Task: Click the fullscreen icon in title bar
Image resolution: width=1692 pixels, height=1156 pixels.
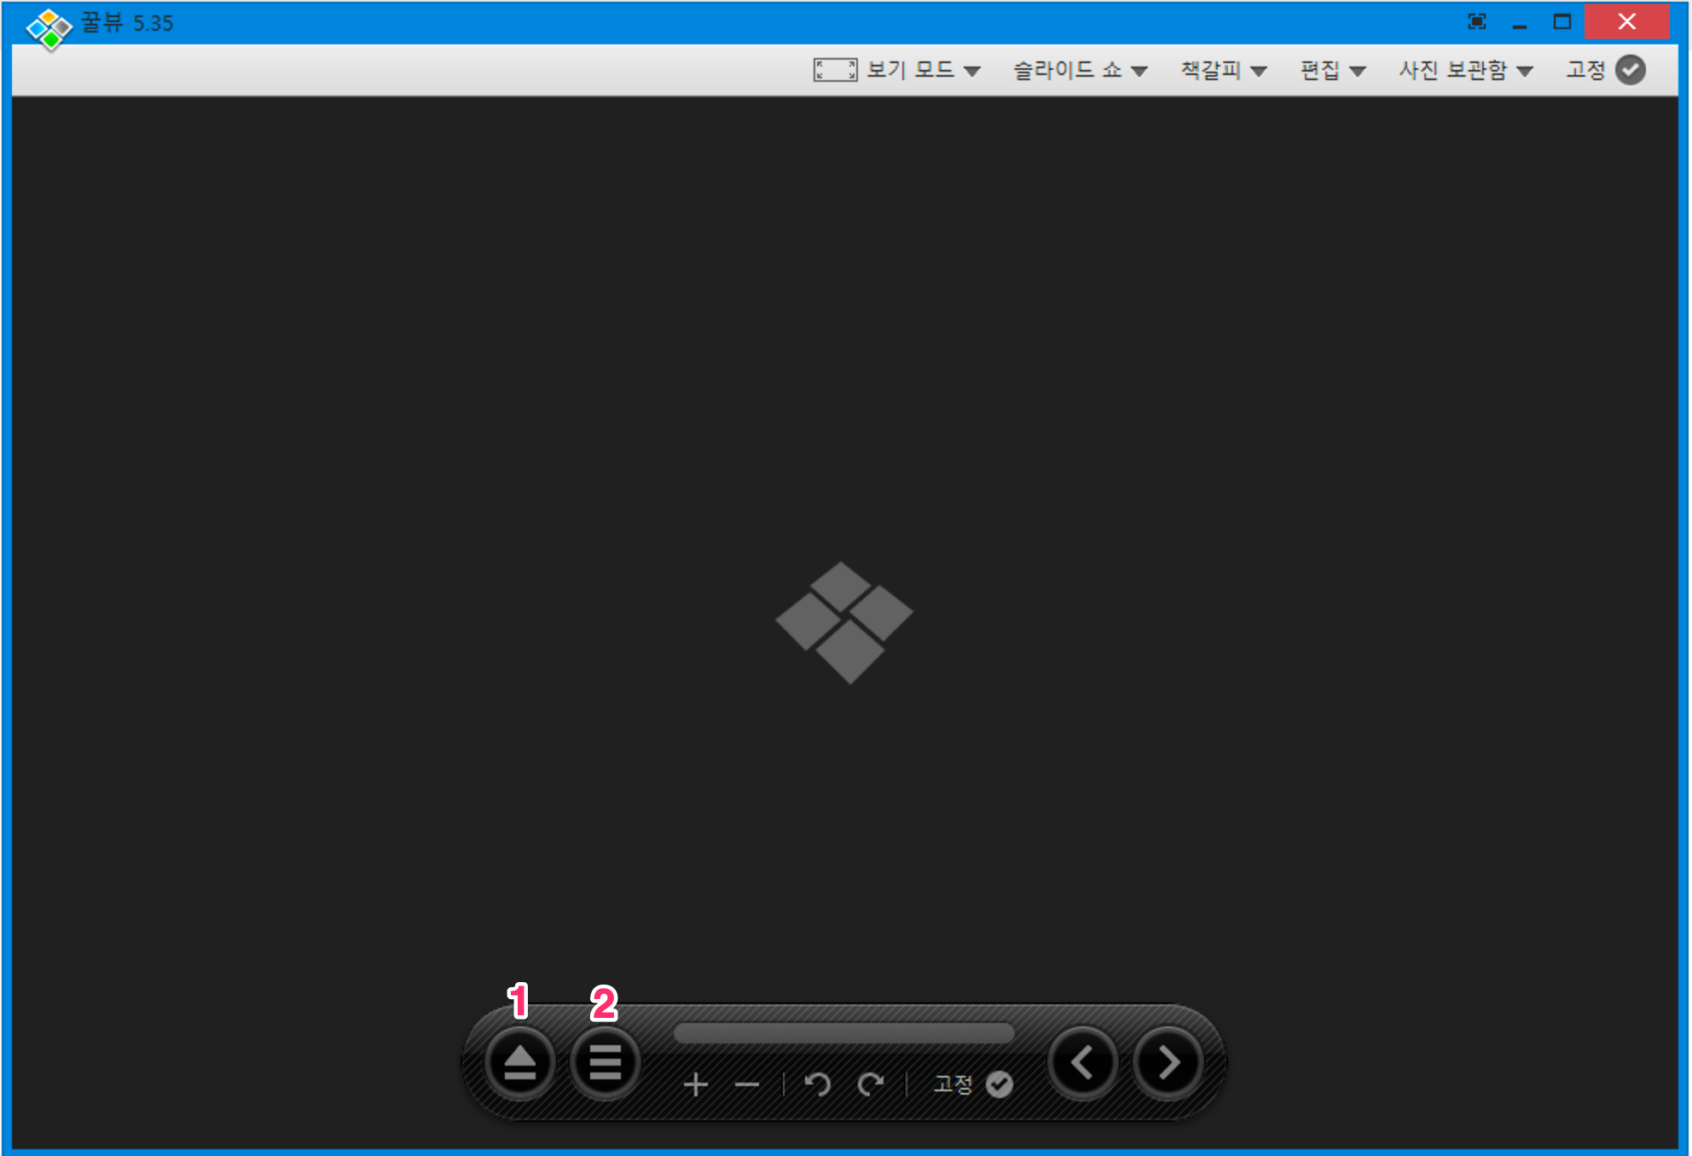Action: 1476,22
